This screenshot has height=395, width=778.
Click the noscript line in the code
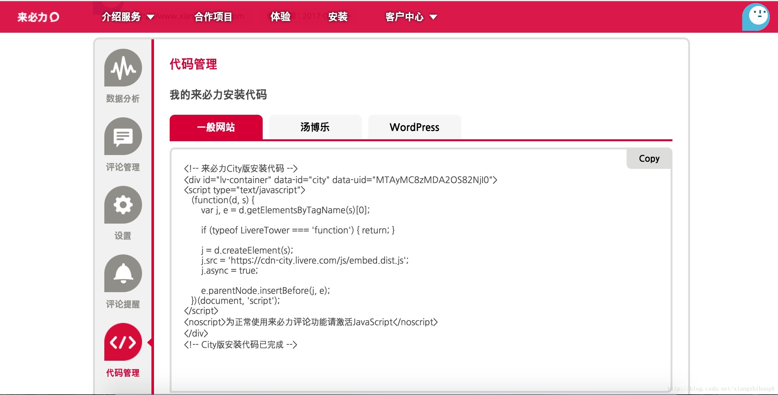pyautogui.click(x=311, y=322)
